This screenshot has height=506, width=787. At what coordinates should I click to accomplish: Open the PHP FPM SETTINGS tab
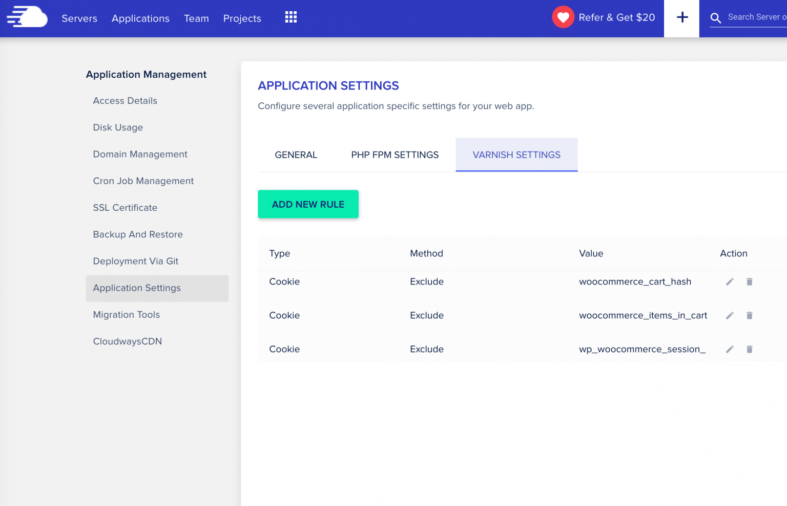[x=395, y=155]
